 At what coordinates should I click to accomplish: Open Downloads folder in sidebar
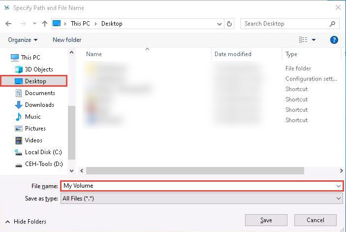39,105
